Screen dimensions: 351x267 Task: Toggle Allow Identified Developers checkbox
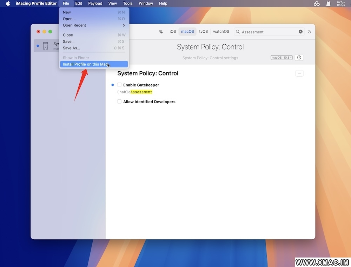pyautogui.click(x=119, y=102)
